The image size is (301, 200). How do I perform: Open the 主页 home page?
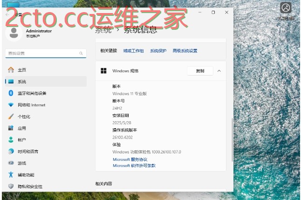[x=46, y=70]
